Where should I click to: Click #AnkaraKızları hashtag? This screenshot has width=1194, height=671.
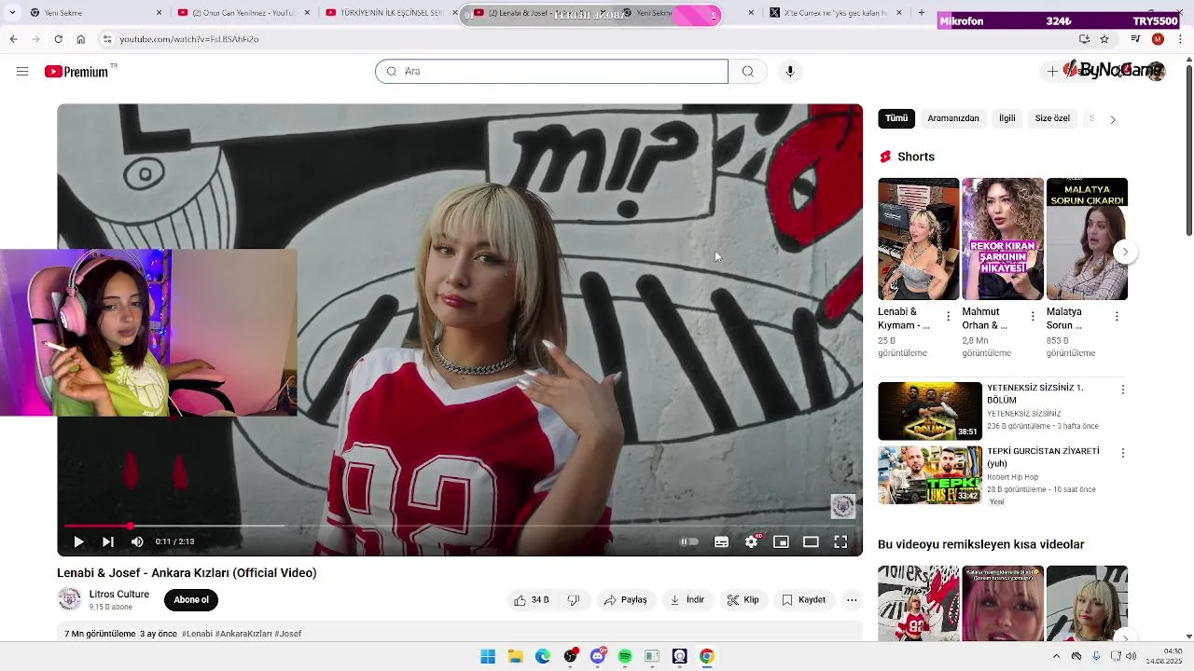point(243,634)
